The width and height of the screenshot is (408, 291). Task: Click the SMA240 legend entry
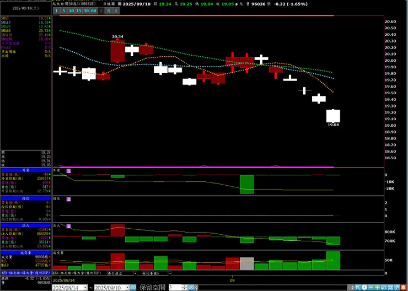(25, 39)
